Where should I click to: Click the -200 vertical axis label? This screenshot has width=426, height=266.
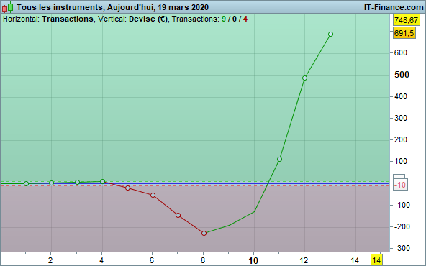click(402, 226)
